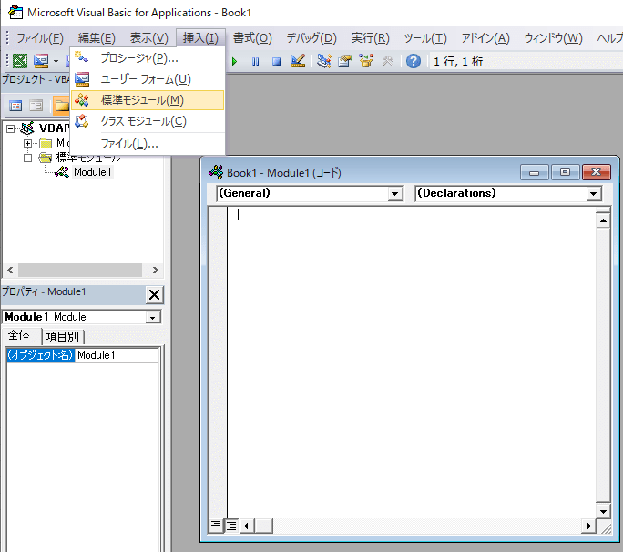
Task: Switch to Procedure View button
Action: (216, 525)
